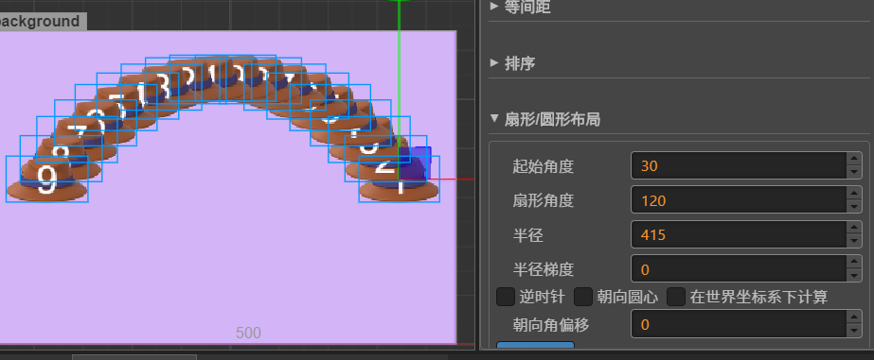874x360 pixels.
Task: Click the blue button below 朝向角偏移
Action: [535, 346]
